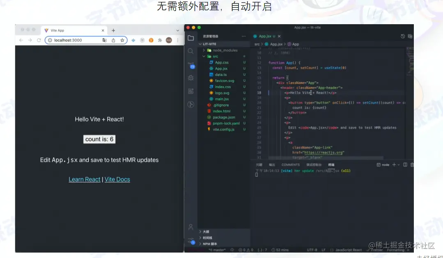Screen dimensions: 443x258
Task: Expand the 大纲 outline section
Action: (x=224, y=231)
